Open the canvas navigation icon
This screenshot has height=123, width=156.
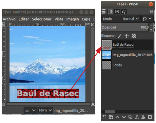click(x=93, y=104)
